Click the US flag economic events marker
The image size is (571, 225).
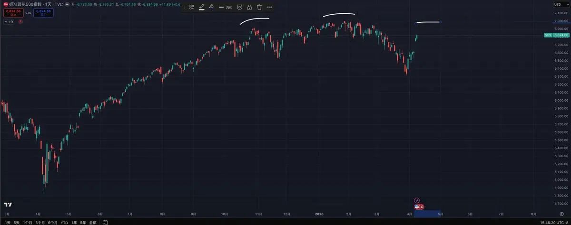[x=418, y=206]
